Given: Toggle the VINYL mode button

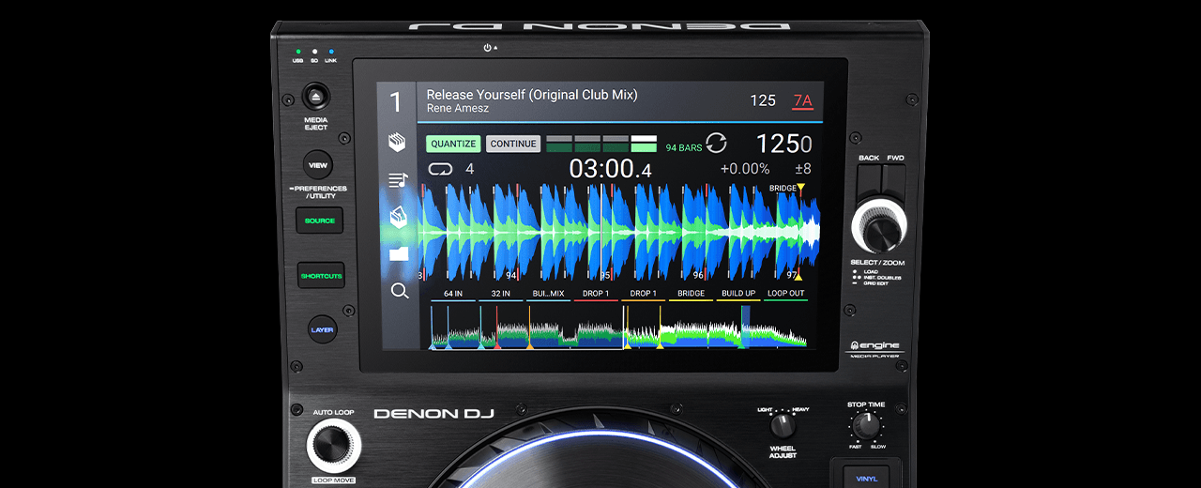Looking at the screenshot, I should (x=867, y=477).
